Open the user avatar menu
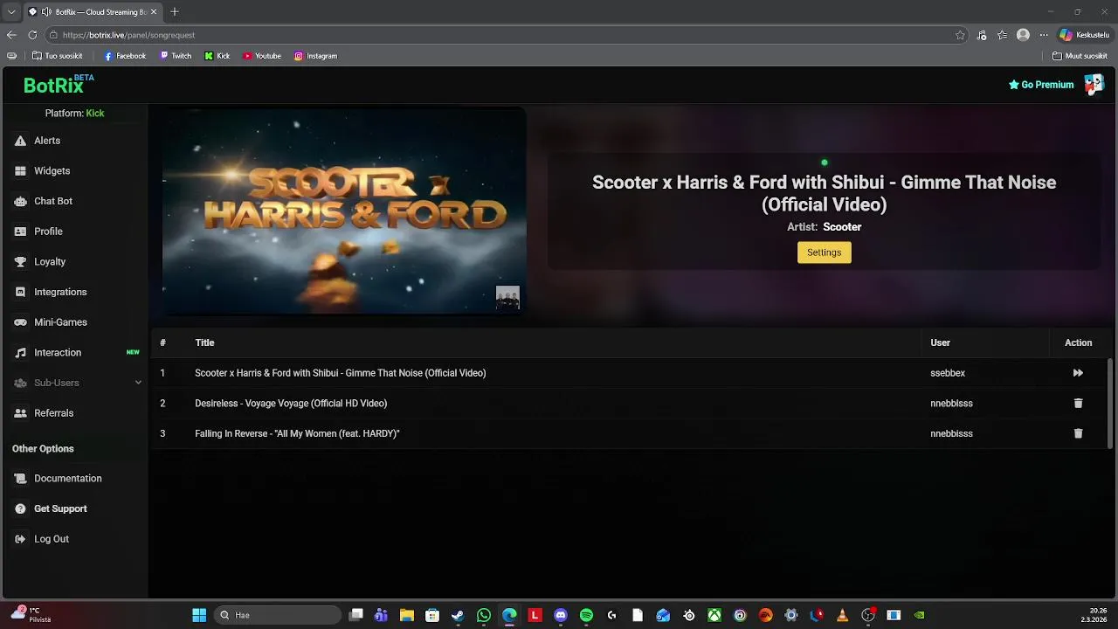 coord(1094,85)
